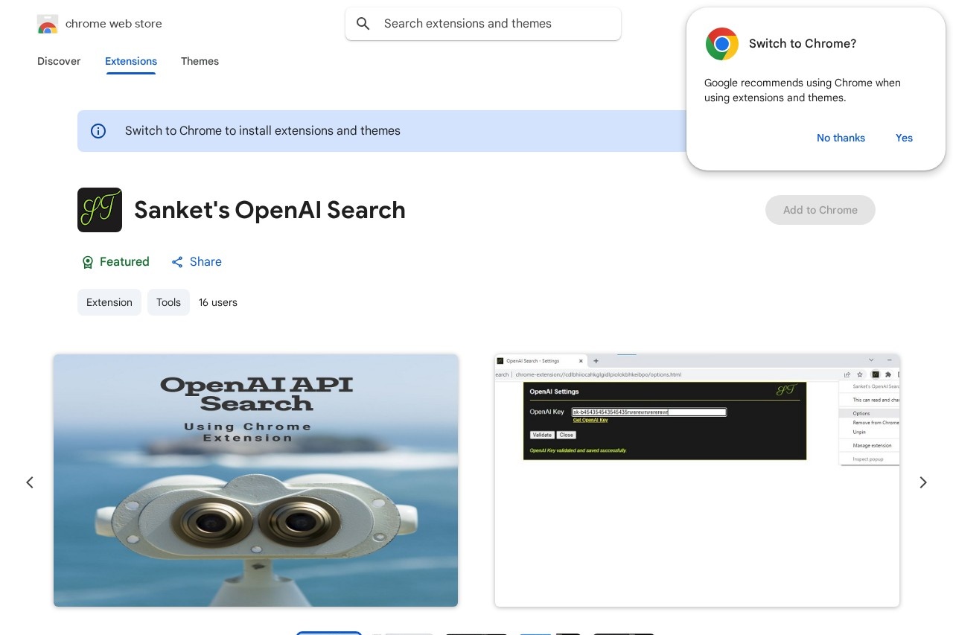
Task: Click the next screenshot chevron arrow
Action: coord(923,482)
